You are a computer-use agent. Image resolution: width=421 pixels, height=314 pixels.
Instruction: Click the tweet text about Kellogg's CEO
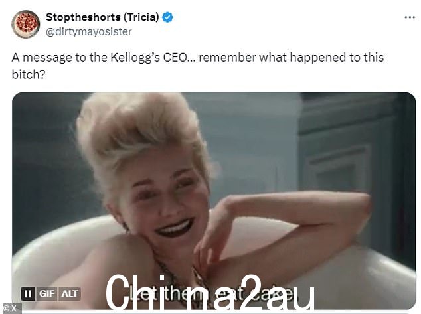[198, 66]
